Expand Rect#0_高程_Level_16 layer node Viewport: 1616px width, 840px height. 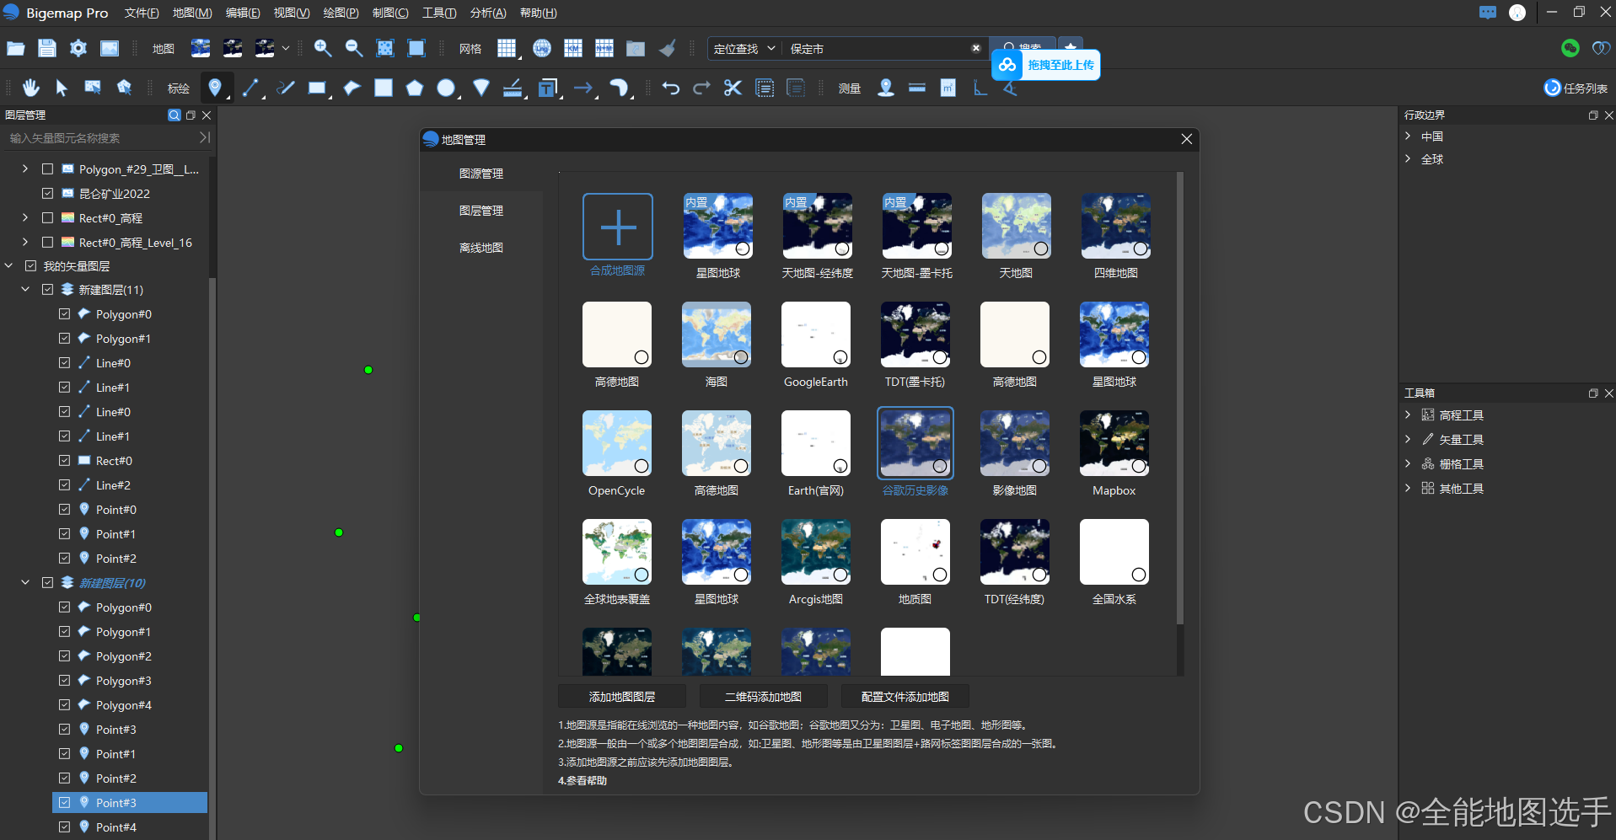point(25,242)
